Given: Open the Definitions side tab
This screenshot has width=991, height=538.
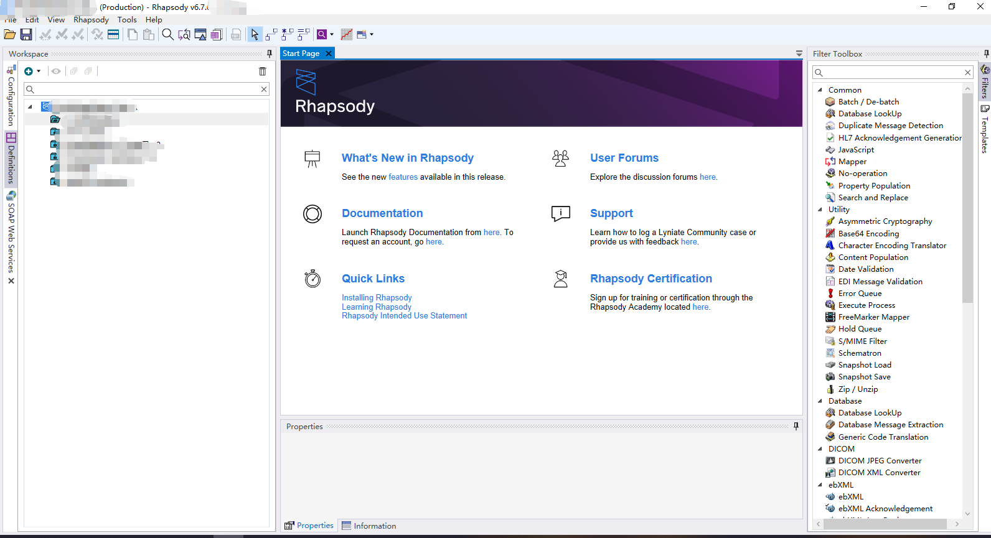Looking at the screenshot, I should [x=11, y=158].
